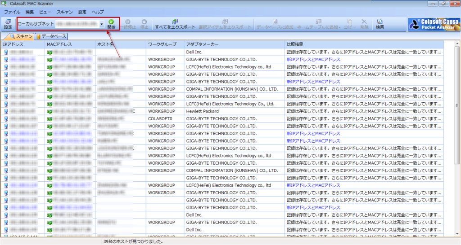The width and height of the screenshot is (461, 245).
Task: Select first COMPAL INFORMATION (KUNSHAN) row
Action: (x=222, y=89)
